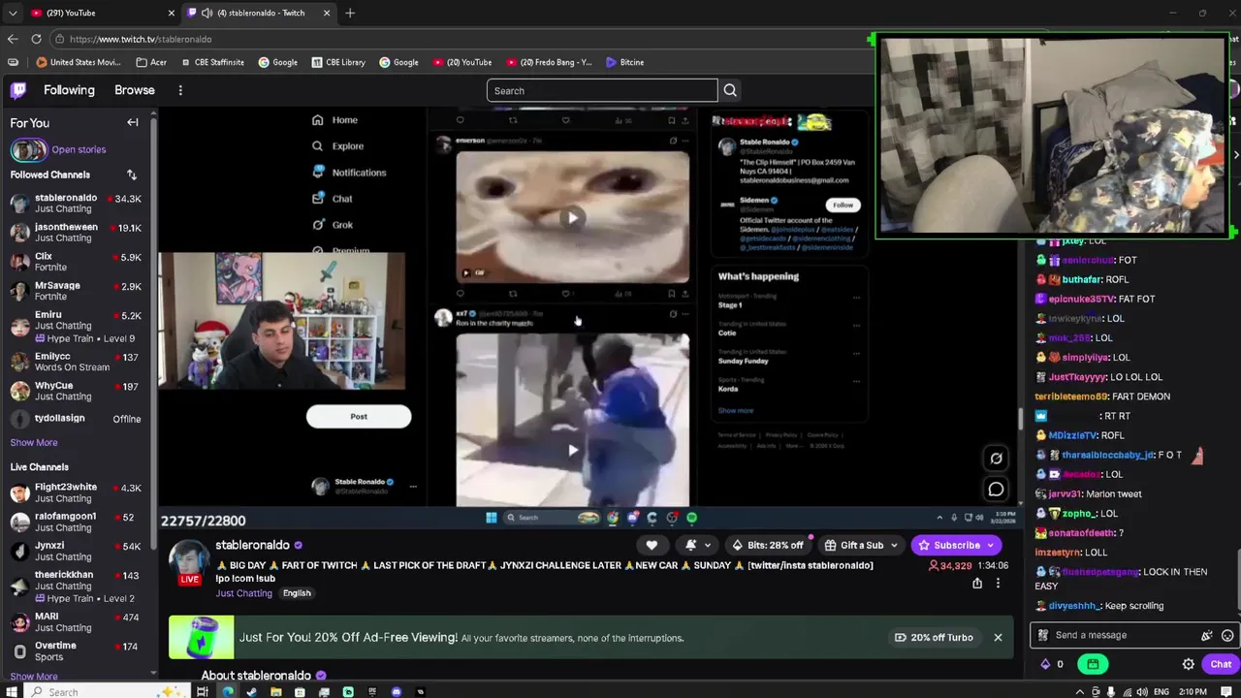Play the cat video in stream

point(573,218)
